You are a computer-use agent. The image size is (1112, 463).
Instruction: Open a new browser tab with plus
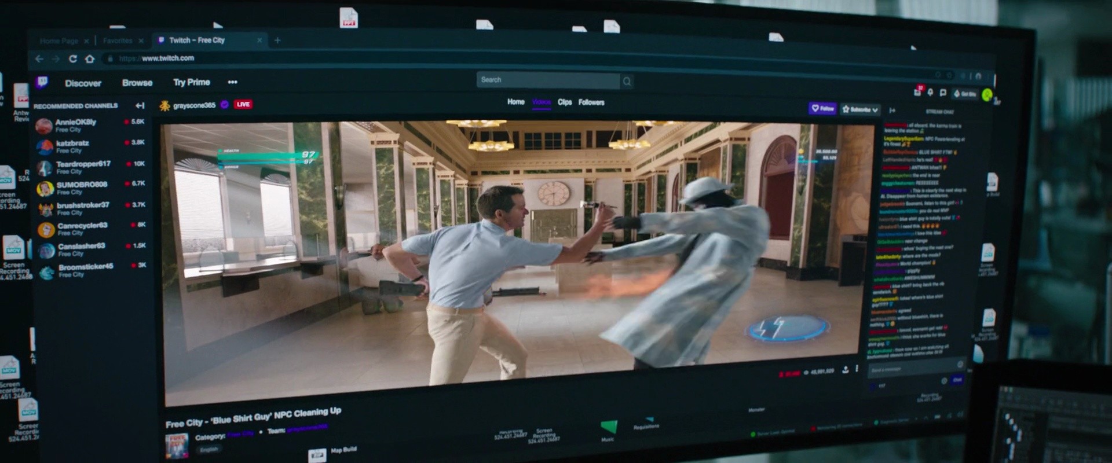(x=277, y=41)
